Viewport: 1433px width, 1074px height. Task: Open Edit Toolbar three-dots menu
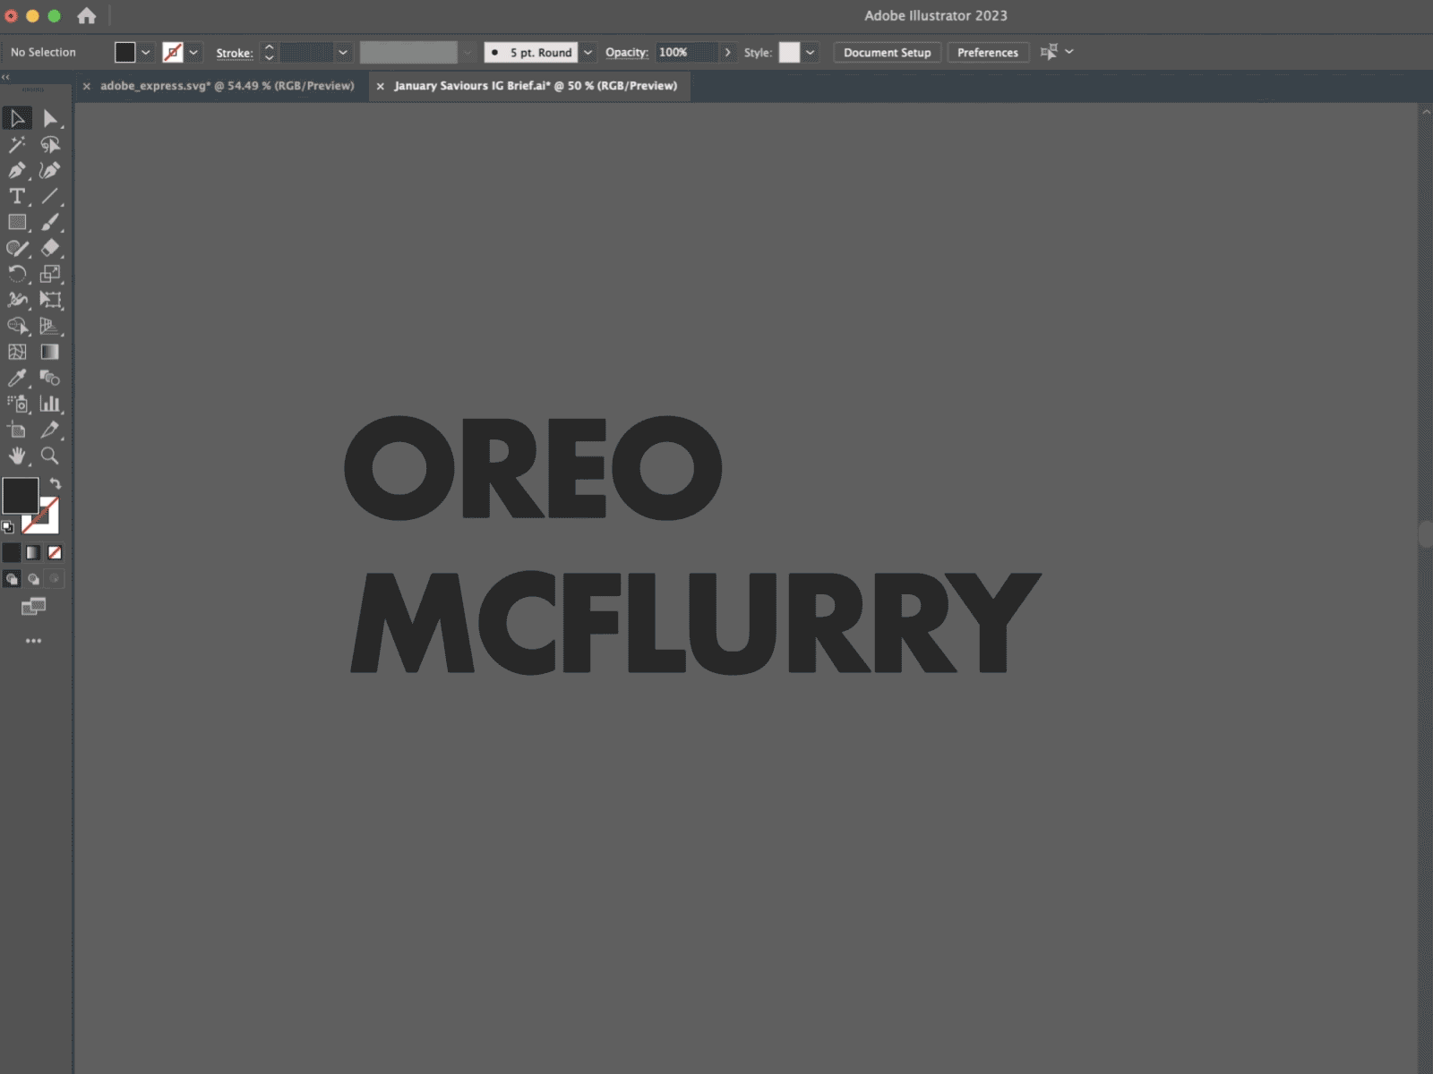tap(33, 641)
